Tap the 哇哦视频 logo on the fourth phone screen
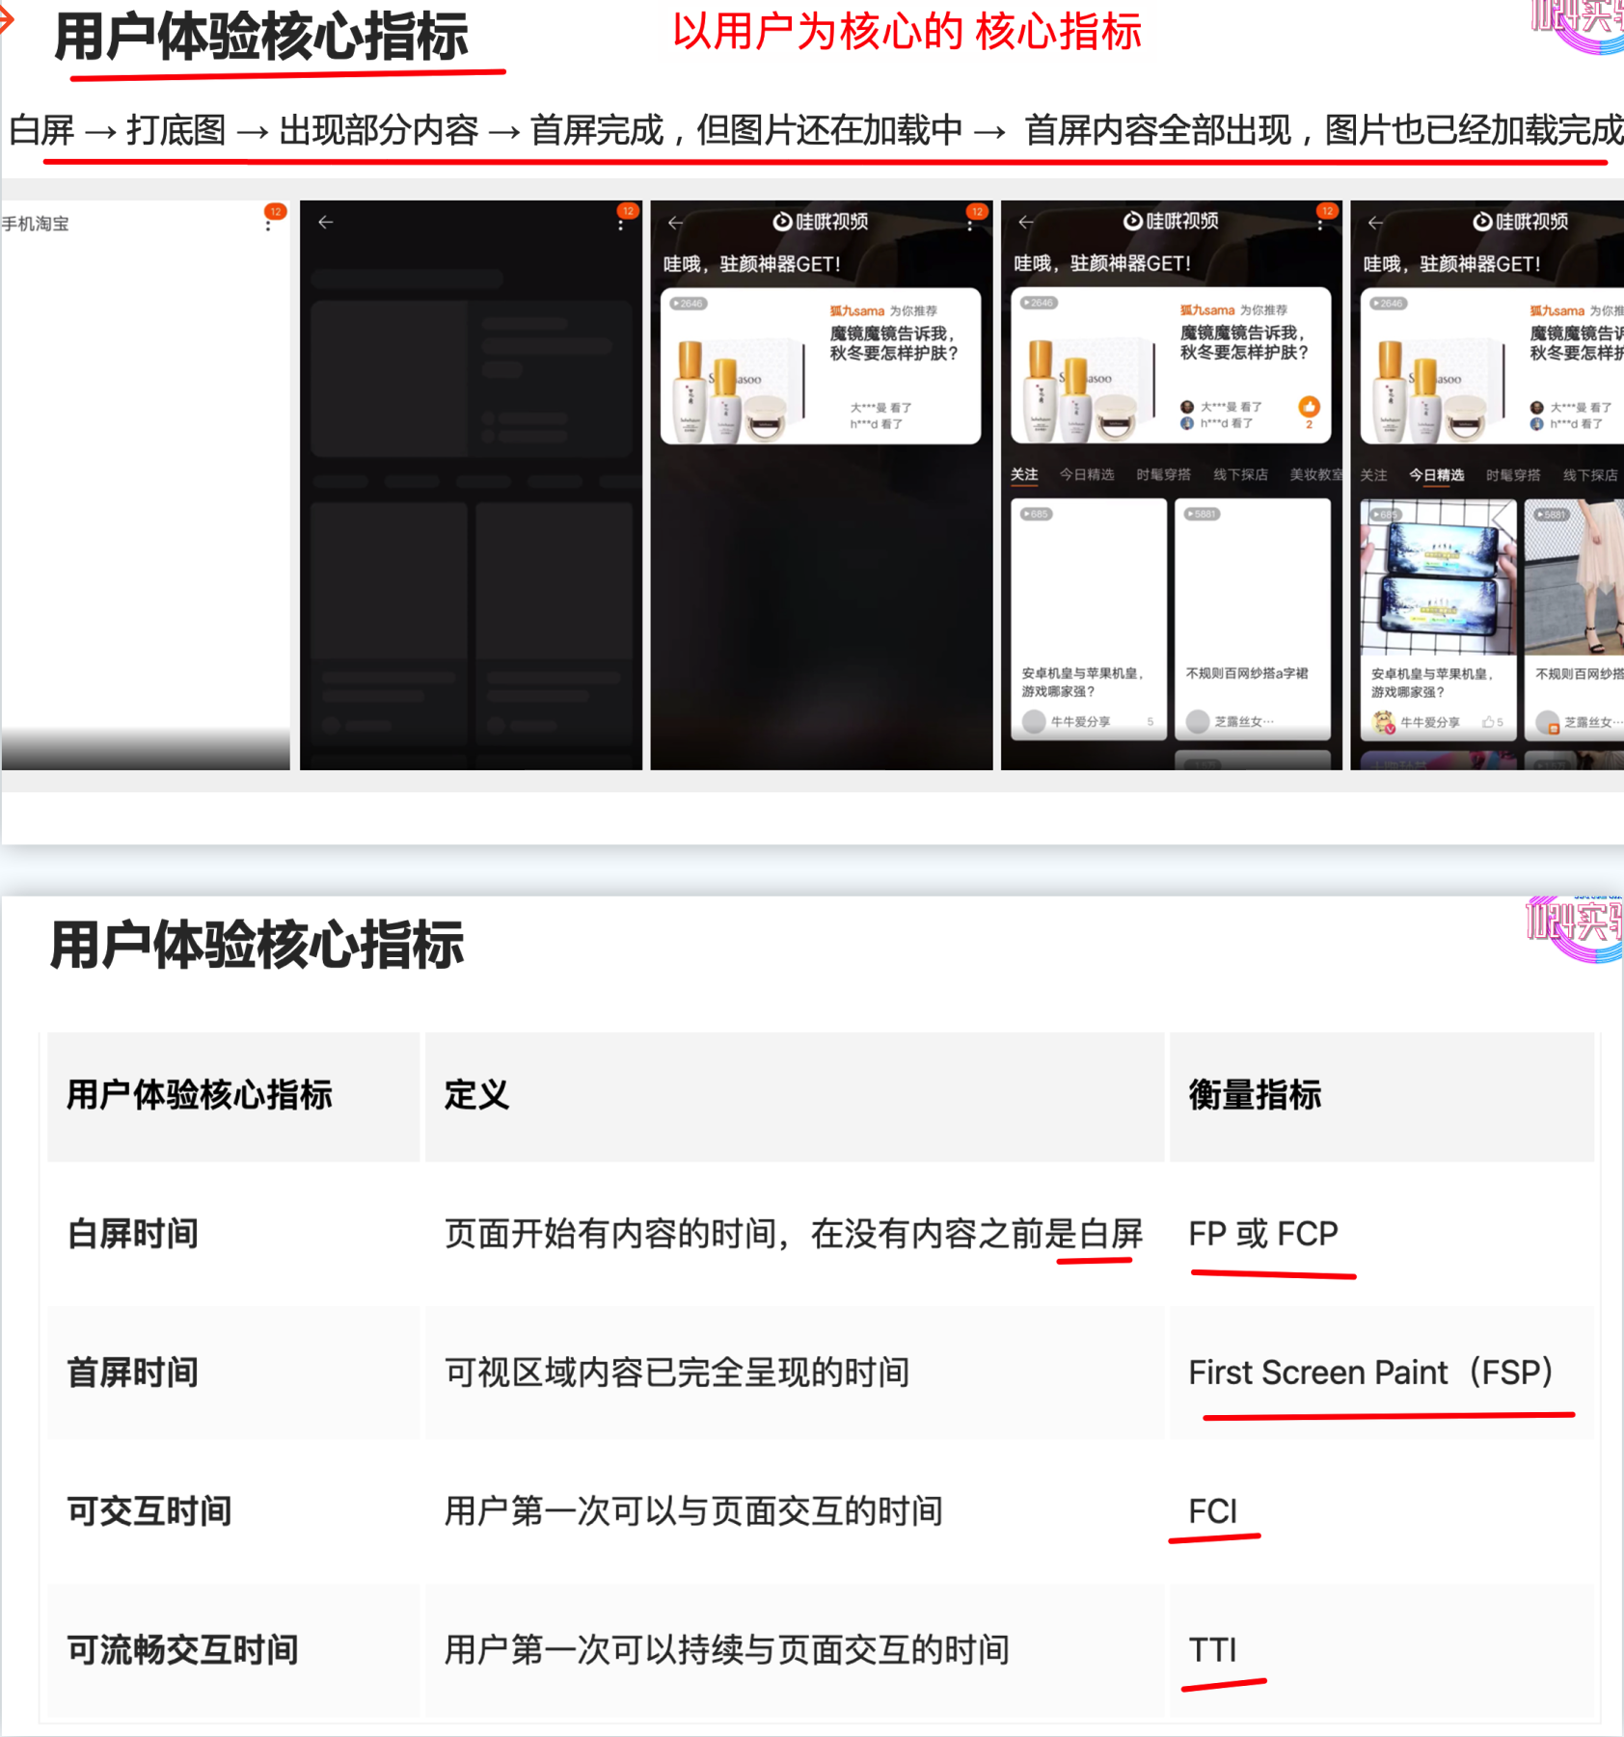This screenshot has height=1737, width=1624. [x=1171, y=222]
